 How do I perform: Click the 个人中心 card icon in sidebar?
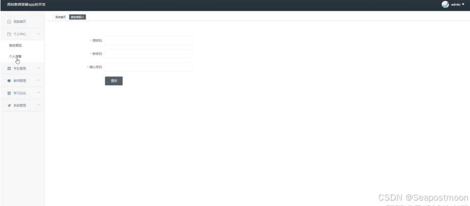[x=9, y=34]
